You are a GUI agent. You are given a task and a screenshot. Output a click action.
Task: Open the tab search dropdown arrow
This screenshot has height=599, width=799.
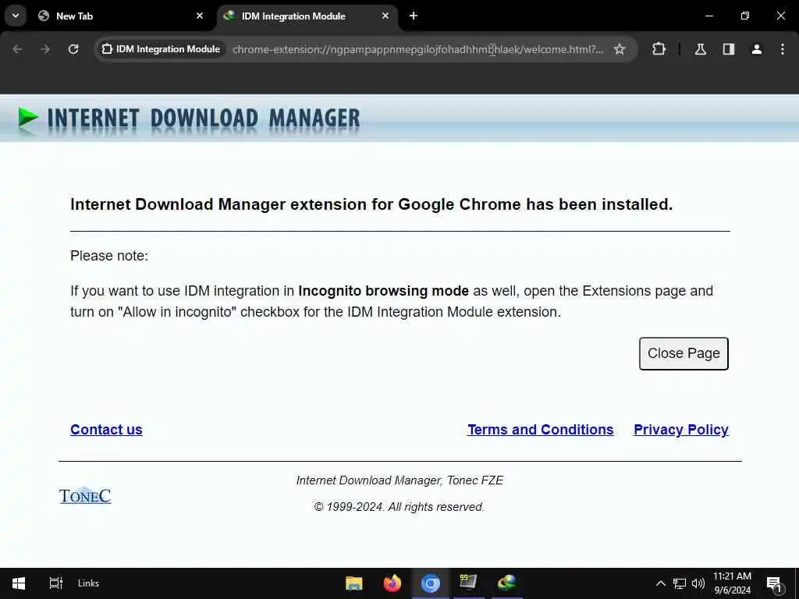pyautogui.click(x=16, y=16)
